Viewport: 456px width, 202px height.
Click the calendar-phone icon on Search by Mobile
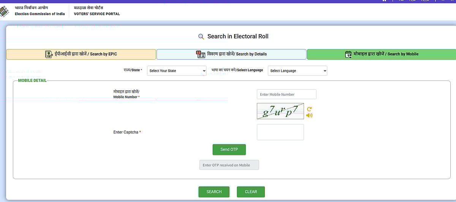coord(348,54)
